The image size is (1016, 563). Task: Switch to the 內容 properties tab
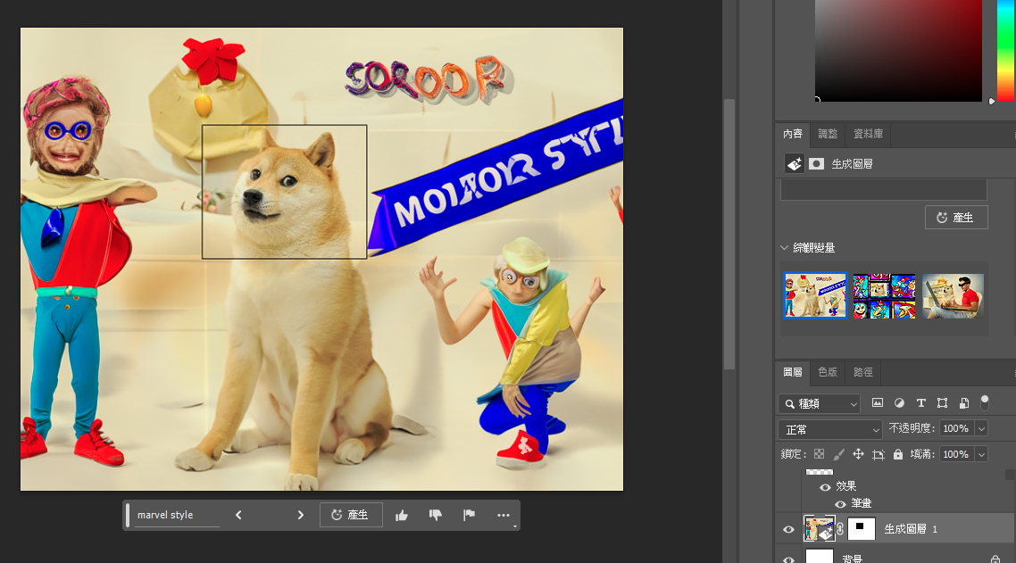point(793,134)
